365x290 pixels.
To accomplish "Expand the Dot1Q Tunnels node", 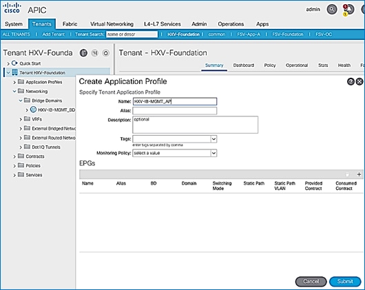I will [x=21, y=147].
